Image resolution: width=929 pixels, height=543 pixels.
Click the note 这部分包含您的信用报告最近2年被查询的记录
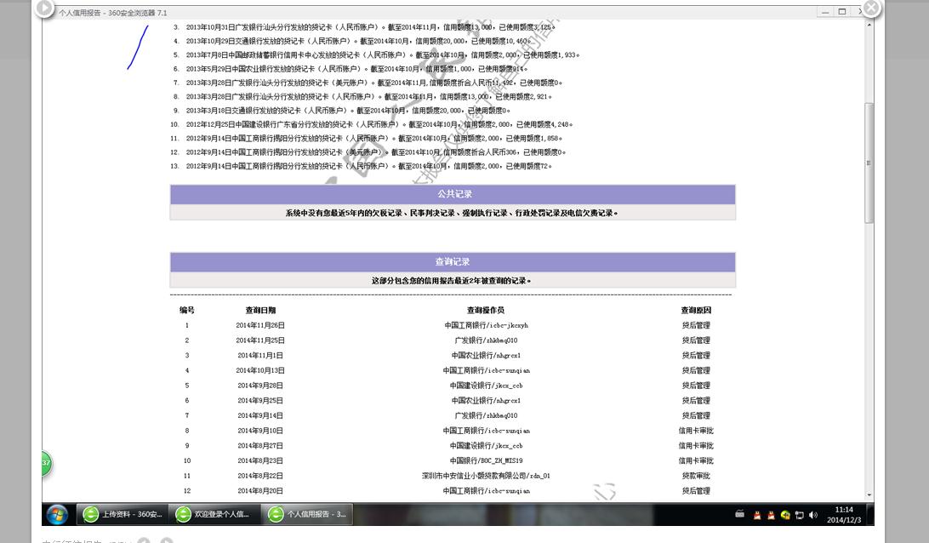(452, 280)
